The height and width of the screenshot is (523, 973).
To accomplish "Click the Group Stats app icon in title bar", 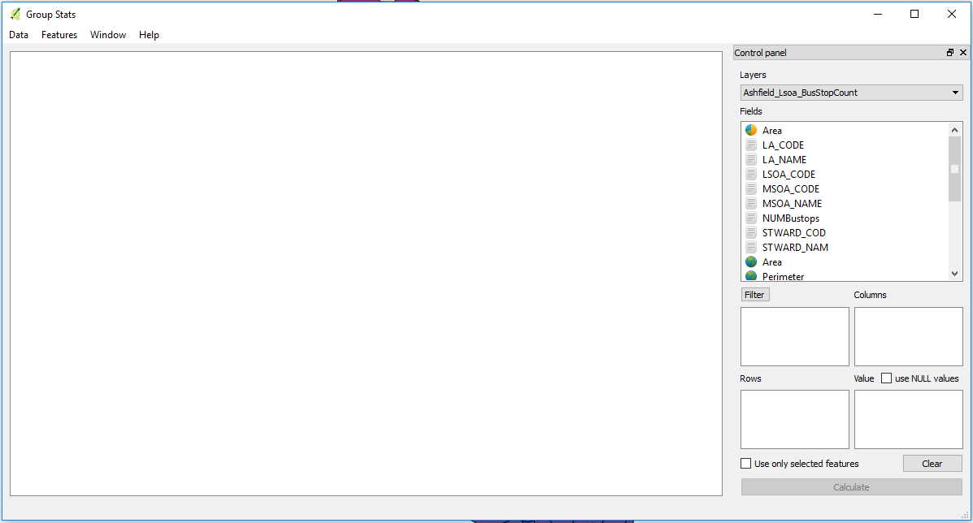I will pos(15,14).
